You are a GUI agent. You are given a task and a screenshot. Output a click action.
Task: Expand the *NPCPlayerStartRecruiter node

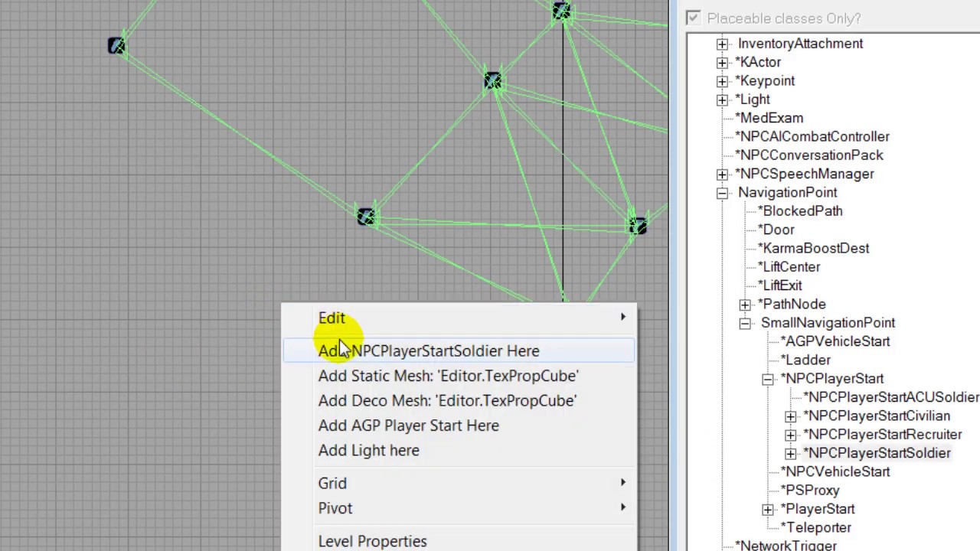point(791,435)
